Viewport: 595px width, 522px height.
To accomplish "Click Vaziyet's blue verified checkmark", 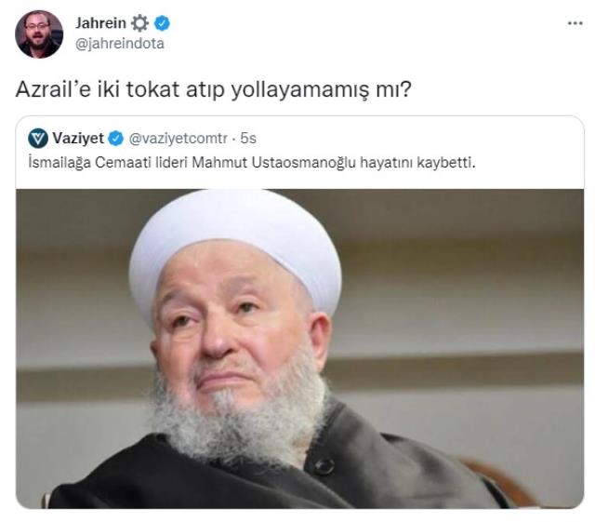I will (x=116, y=139).
